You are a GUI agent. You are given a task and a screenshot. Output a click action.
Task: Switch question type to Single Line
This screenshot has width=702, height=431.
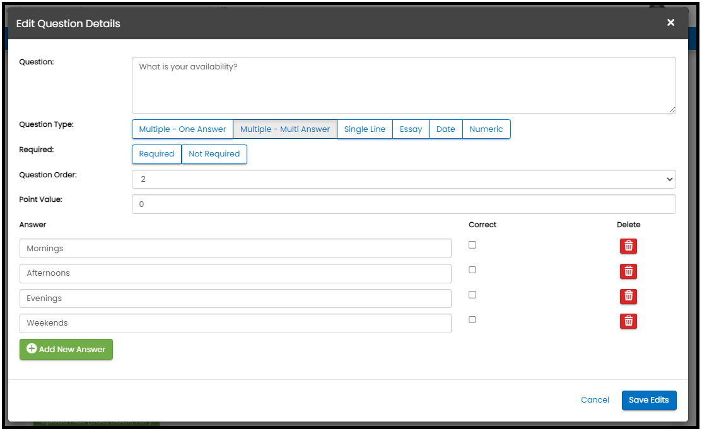365,129
